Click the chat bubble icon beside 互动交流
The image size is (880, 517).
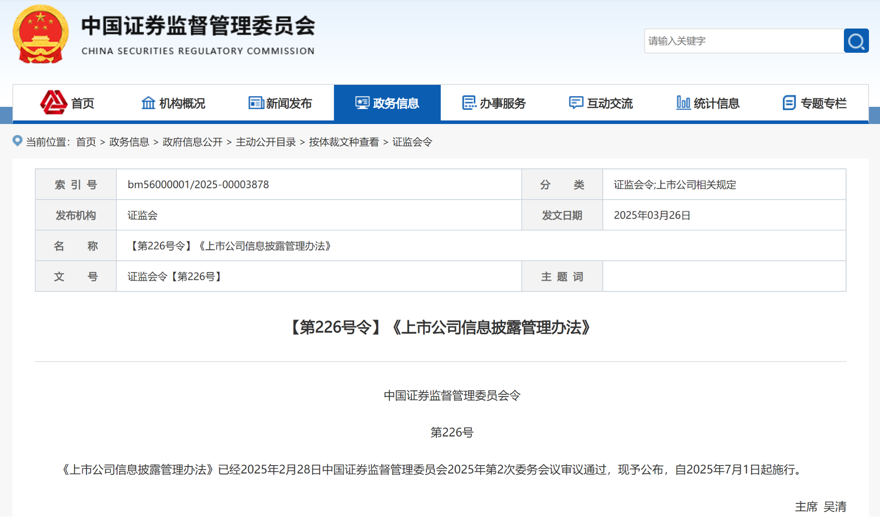(576, 103)
